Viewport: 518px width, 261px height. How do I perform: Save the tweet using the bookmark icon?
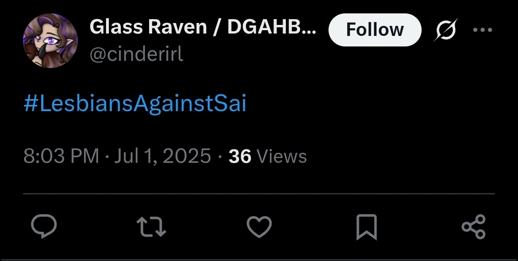pyautogui.click(x=367, y=227)
